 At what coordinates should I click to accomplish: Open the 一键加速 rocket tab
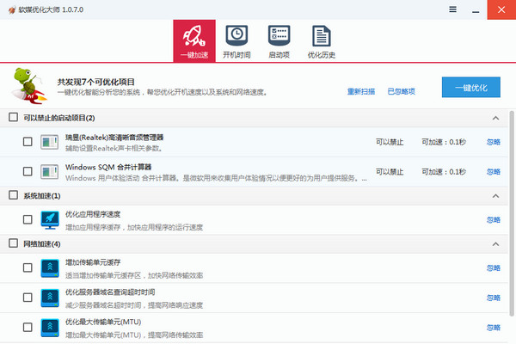(x=194, y=40)
